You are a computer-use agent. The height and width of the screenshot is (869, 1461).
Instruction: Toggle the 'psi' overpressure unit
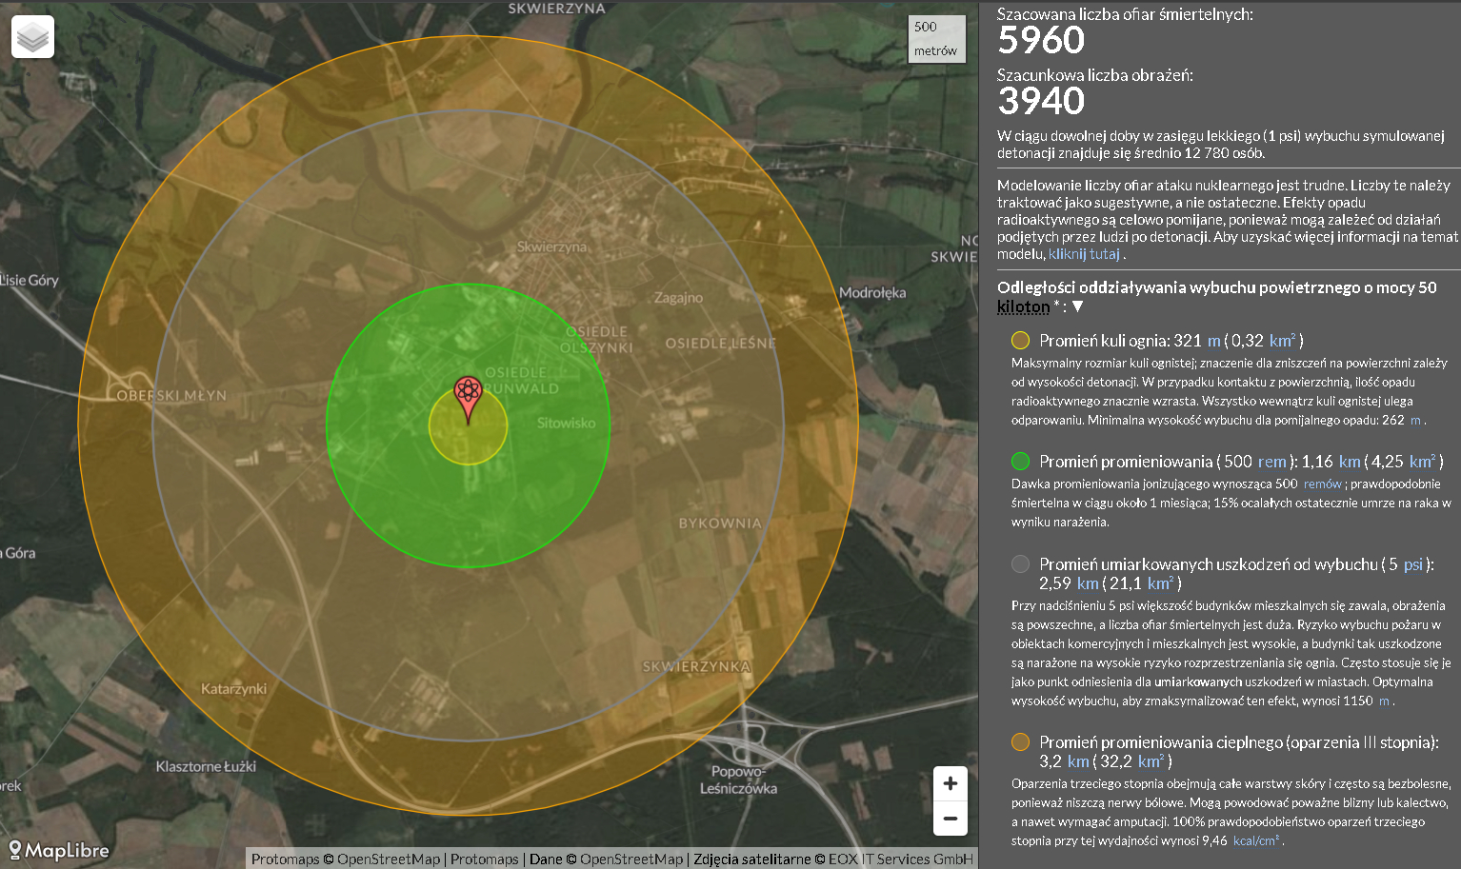coord(1412,564)
